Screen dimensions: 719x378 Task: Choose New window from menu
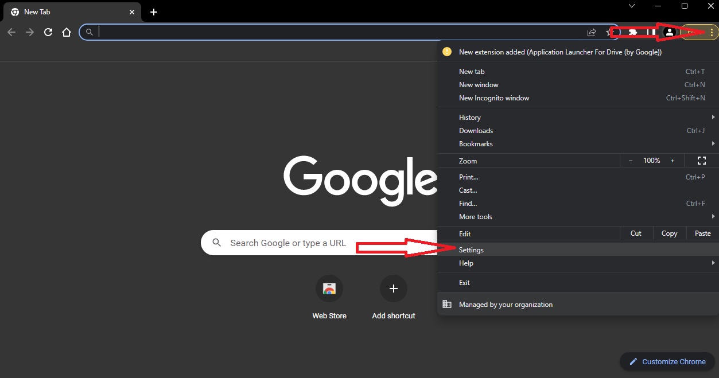point(578,85)
